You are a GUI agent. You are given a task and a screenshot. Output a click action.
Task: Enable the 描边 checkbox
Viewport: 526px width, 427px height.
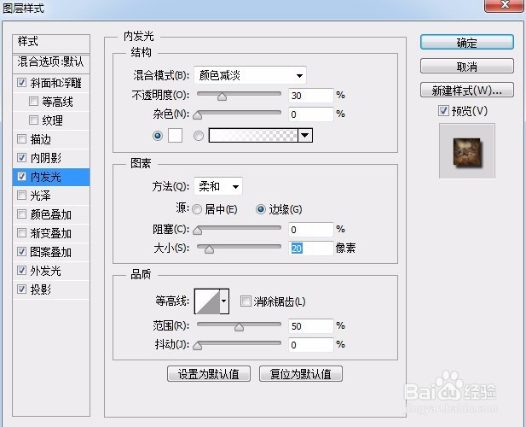(22, 138)
